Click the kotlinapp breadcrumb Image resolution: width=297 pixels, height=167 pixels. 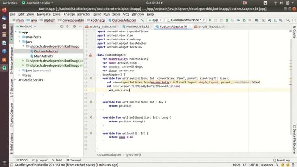click(x=98, y=20)
